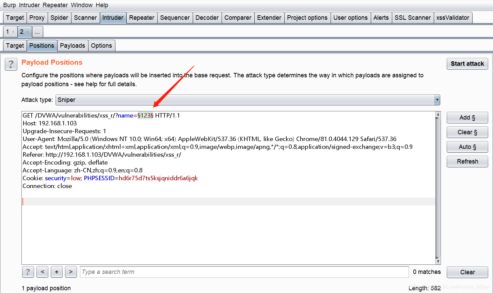
Task: Select Intruder attack tab 2
Action: 22,32
